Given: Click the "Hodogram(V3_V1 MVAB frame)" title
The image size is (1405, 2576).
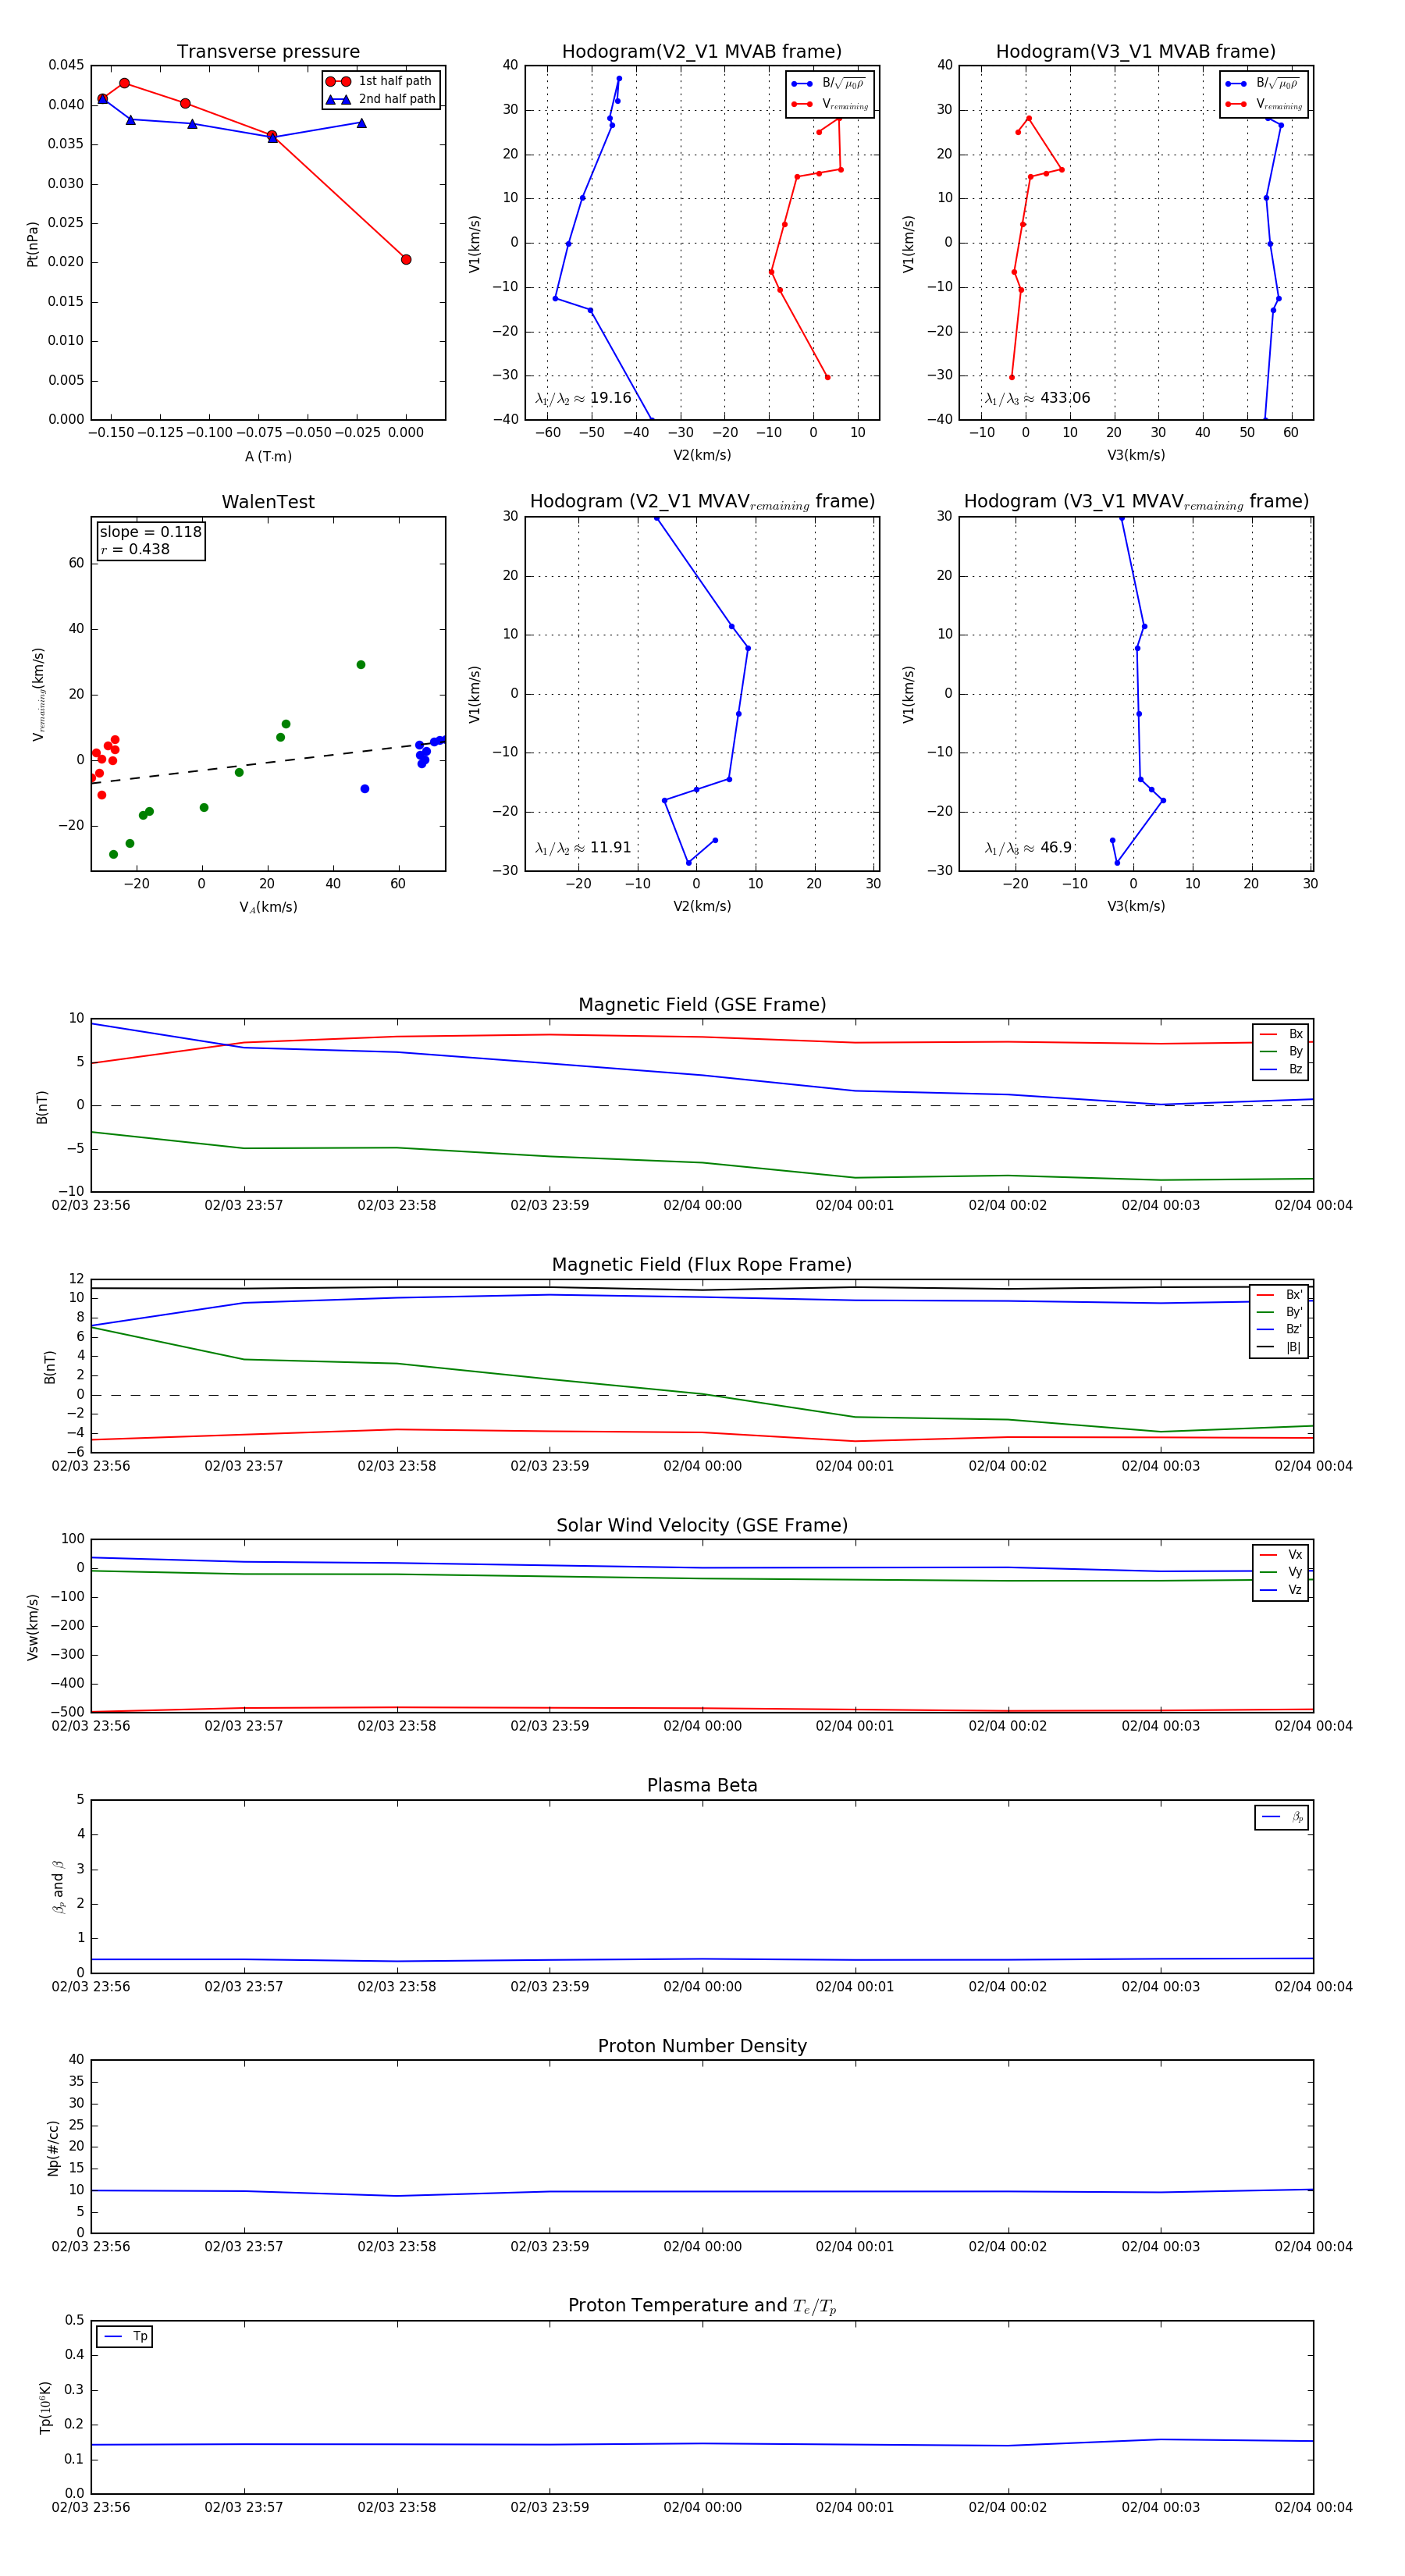Looking at the screenshot, I should (x=1136, y=52).
